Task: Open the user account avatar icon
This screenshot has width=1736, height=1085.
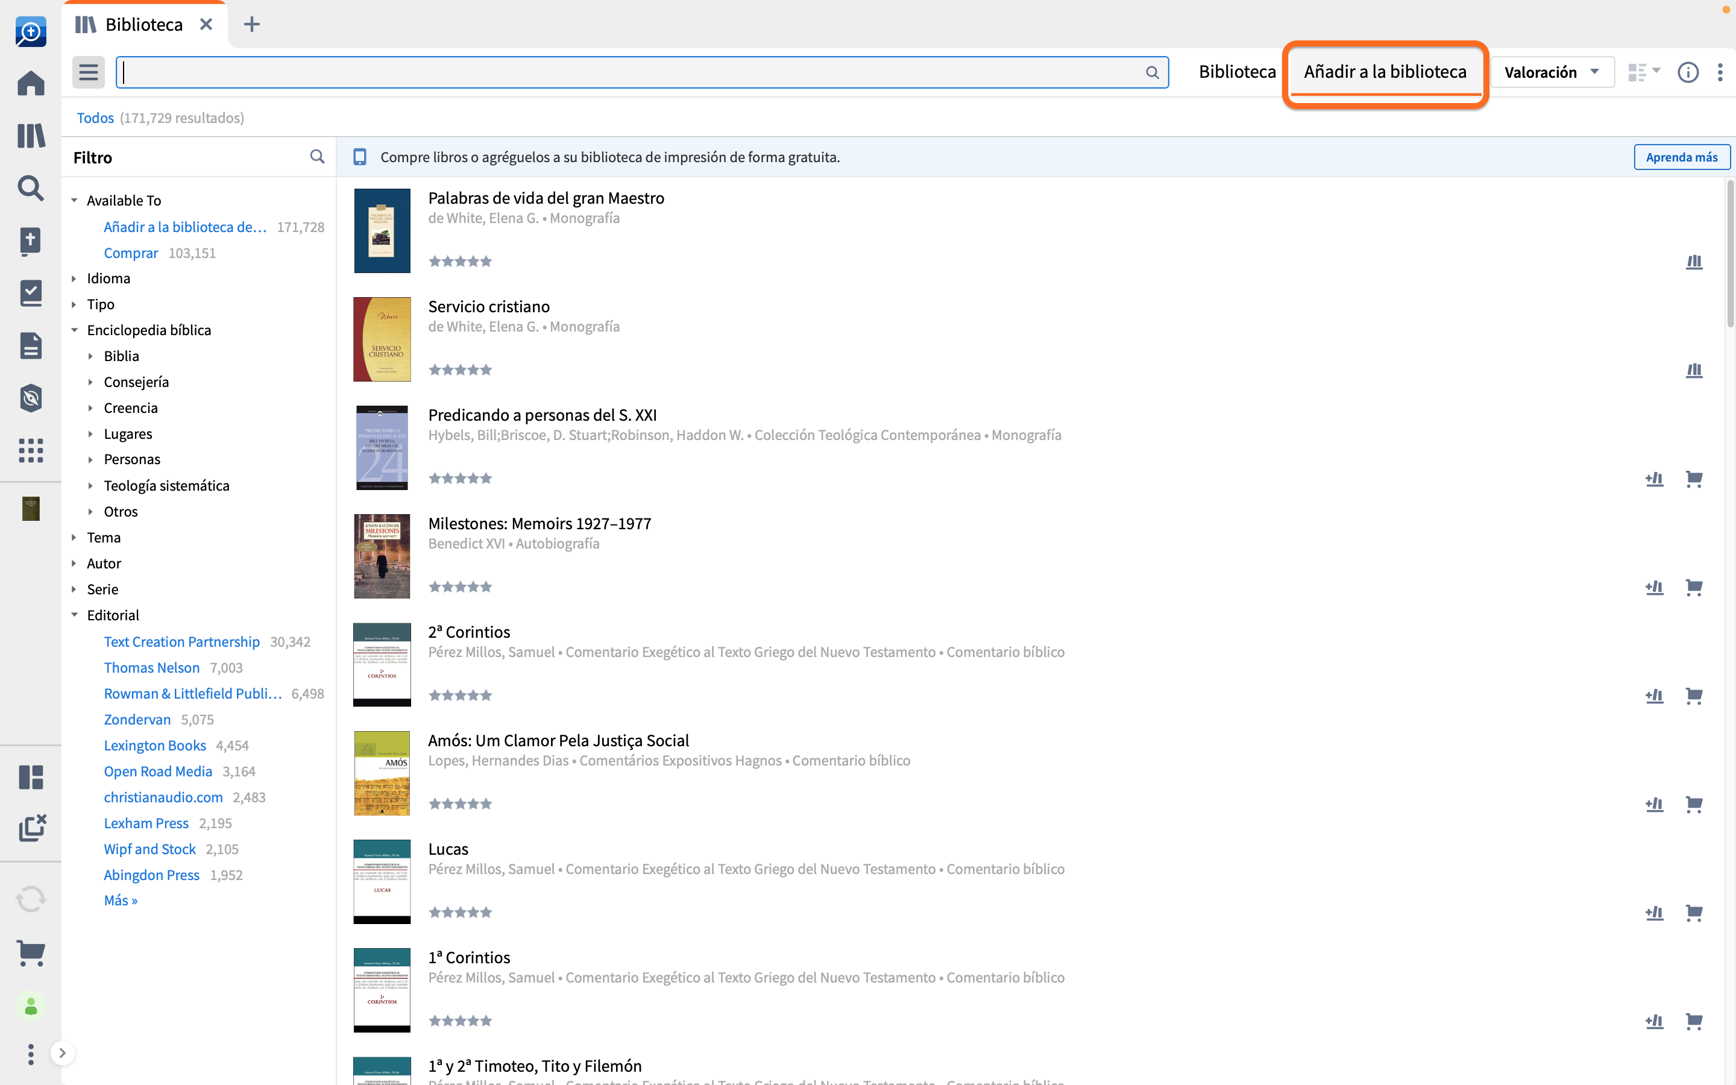Action: (x=31, y=1007)
